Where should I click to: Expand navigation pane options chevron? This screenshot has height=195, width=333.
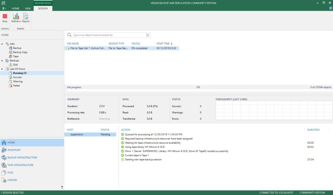tap(62, 187)
